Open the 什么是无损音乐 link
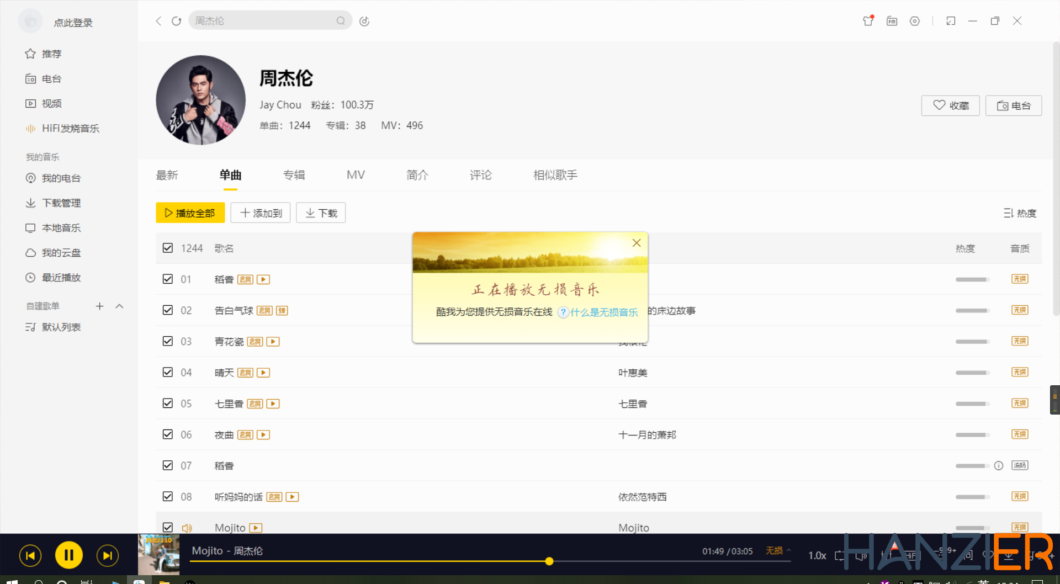The width and height of the screenshot is (1060, 584). [x=603, y=312]
